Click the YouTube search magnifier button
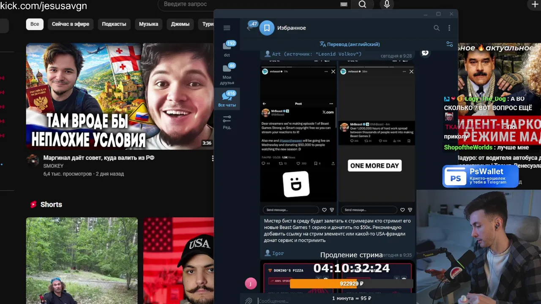This screenshot has height=304, width=541. pyautogui.click(x=362, y=5)
